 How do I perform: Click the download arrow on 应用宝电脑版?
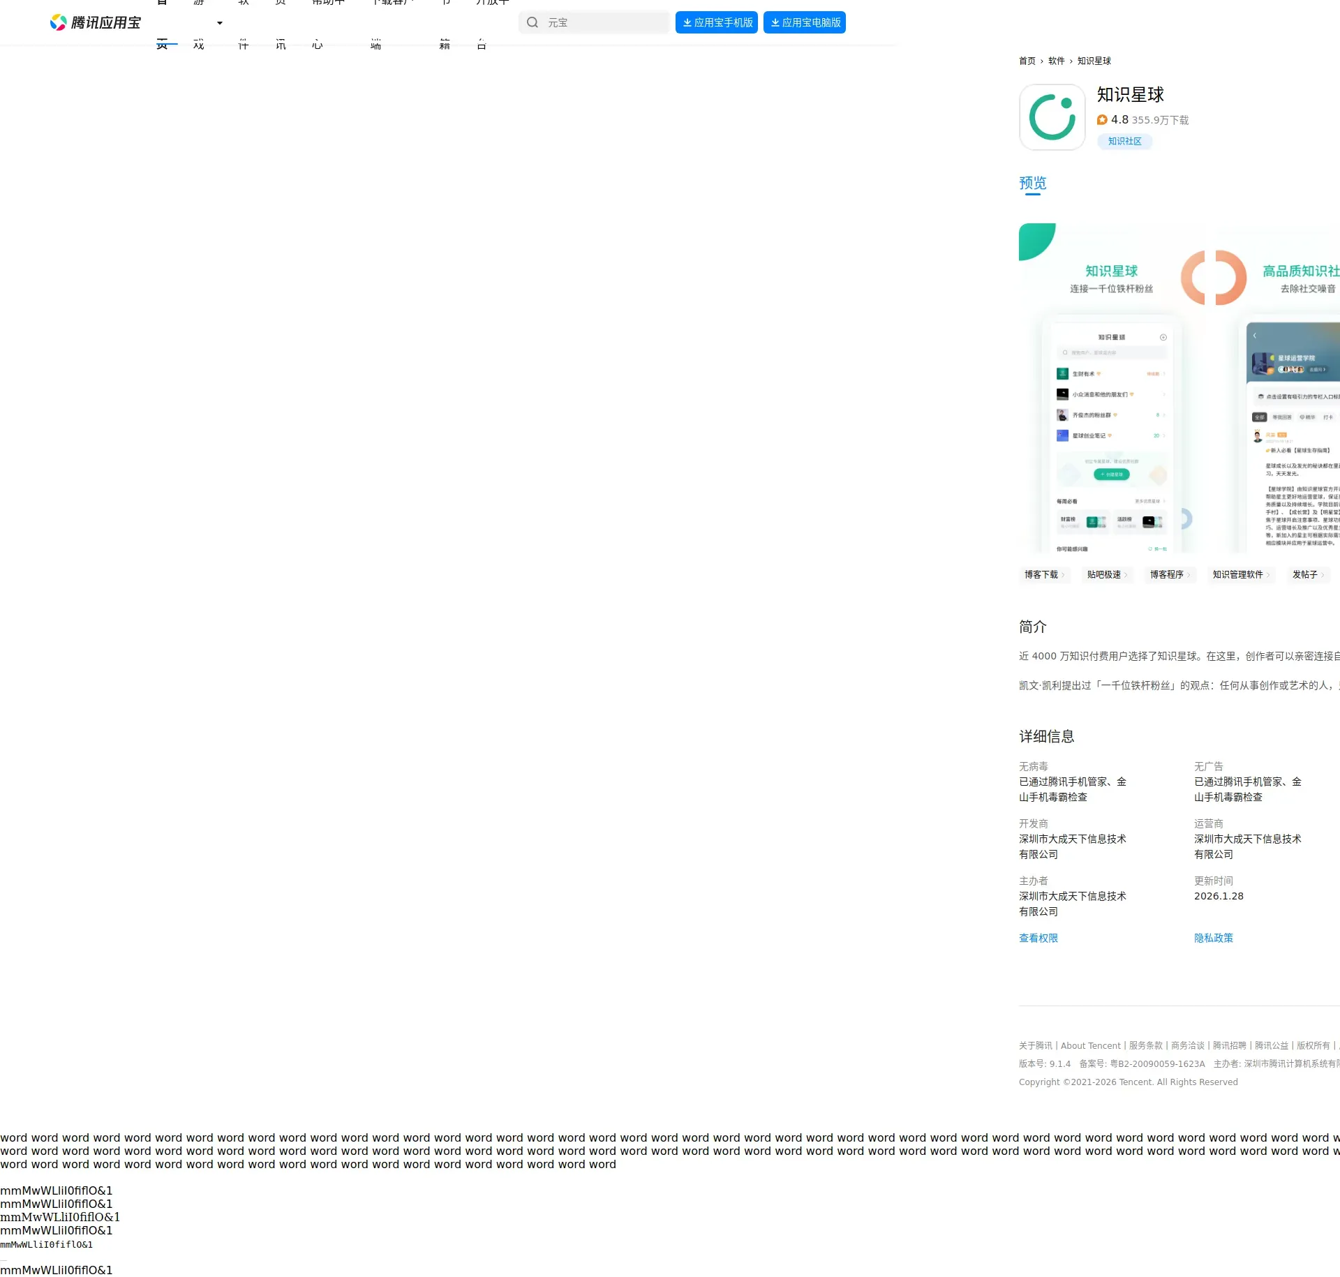point(775,22)
